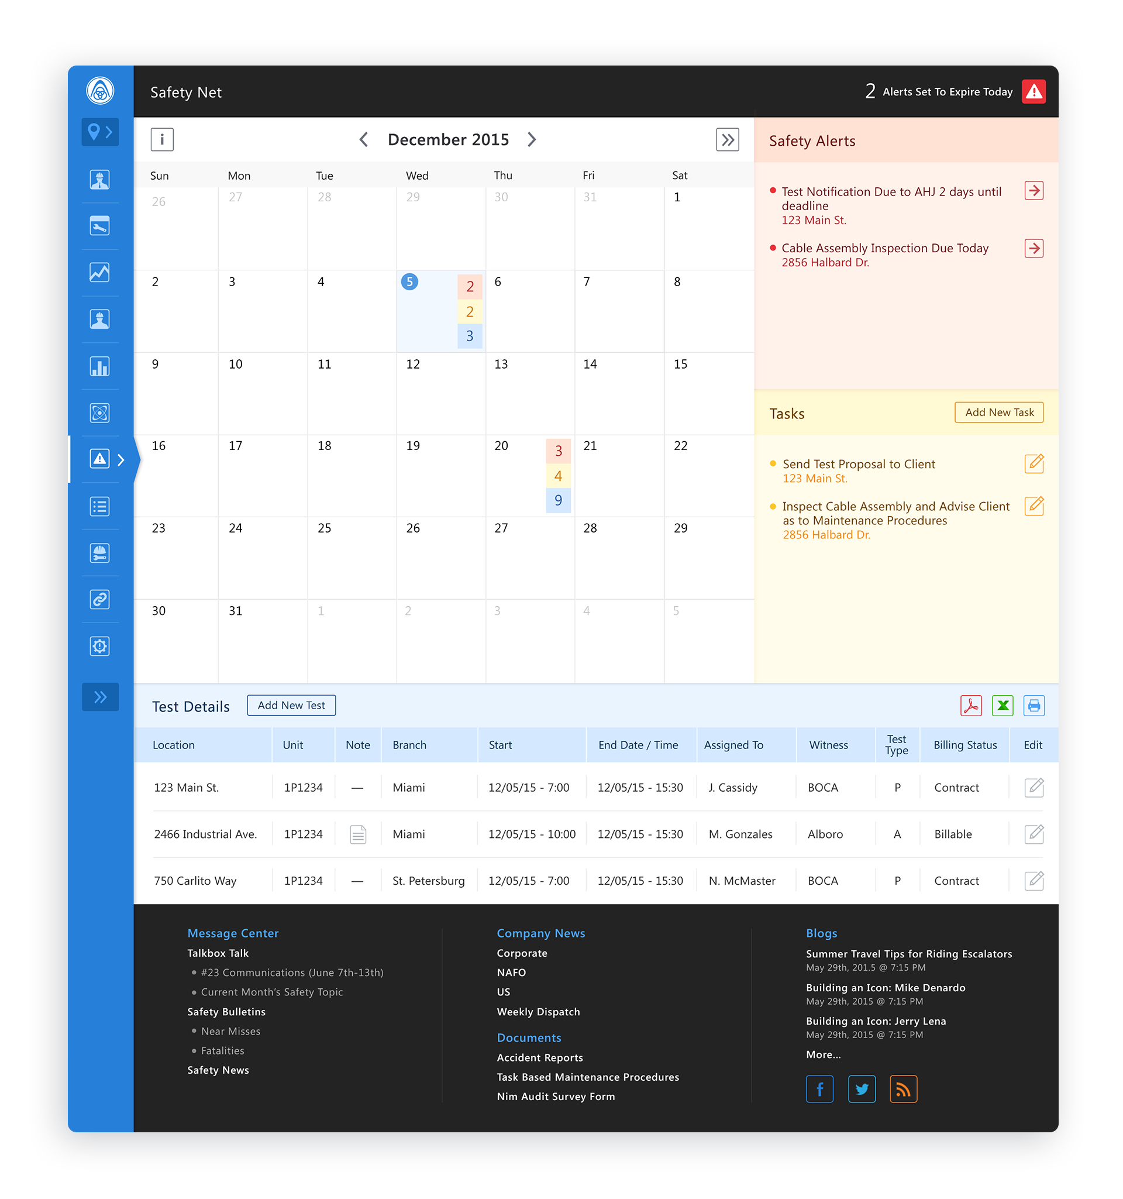Open Building an Icon: Jerry Lena post
Viewport: 1123px width, 1199px height.
pos(876,1021)
